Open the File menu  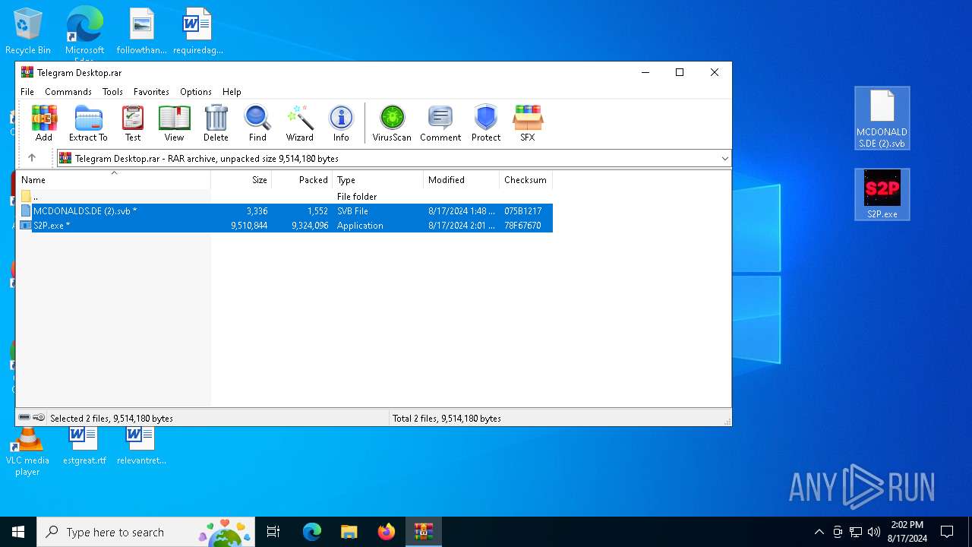coord(27,92)
